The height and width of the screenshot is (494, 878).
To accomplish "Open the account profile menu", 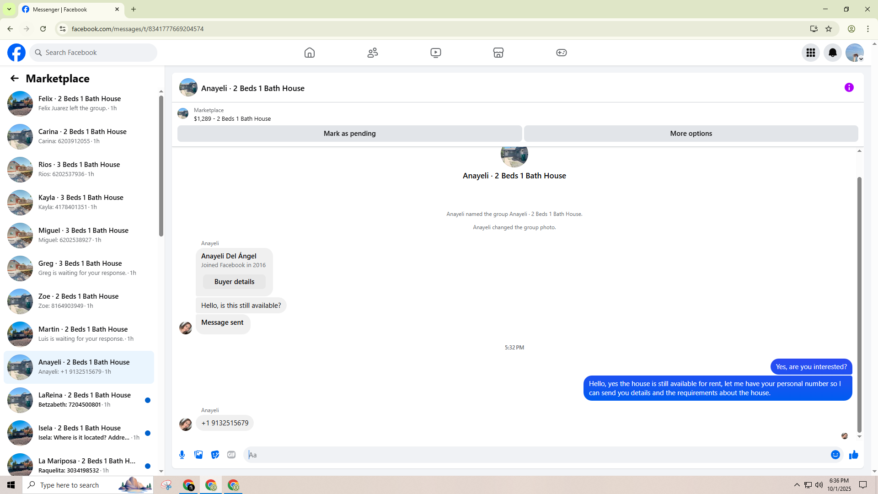I will (855, 53).
